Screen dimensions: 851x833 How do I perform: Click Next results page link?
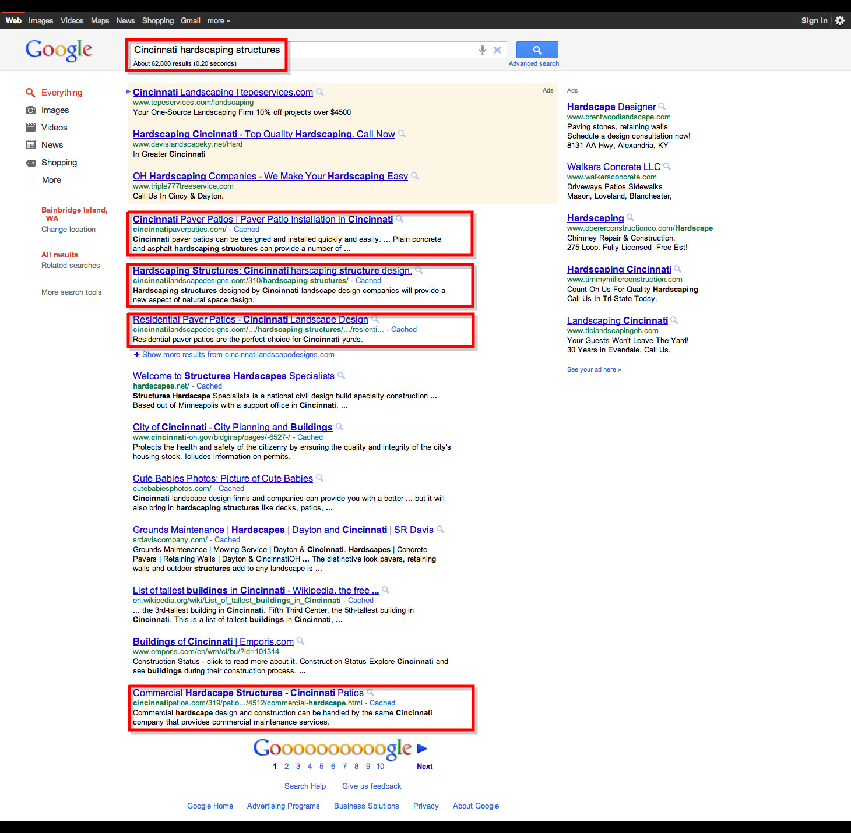coord(424,767)
